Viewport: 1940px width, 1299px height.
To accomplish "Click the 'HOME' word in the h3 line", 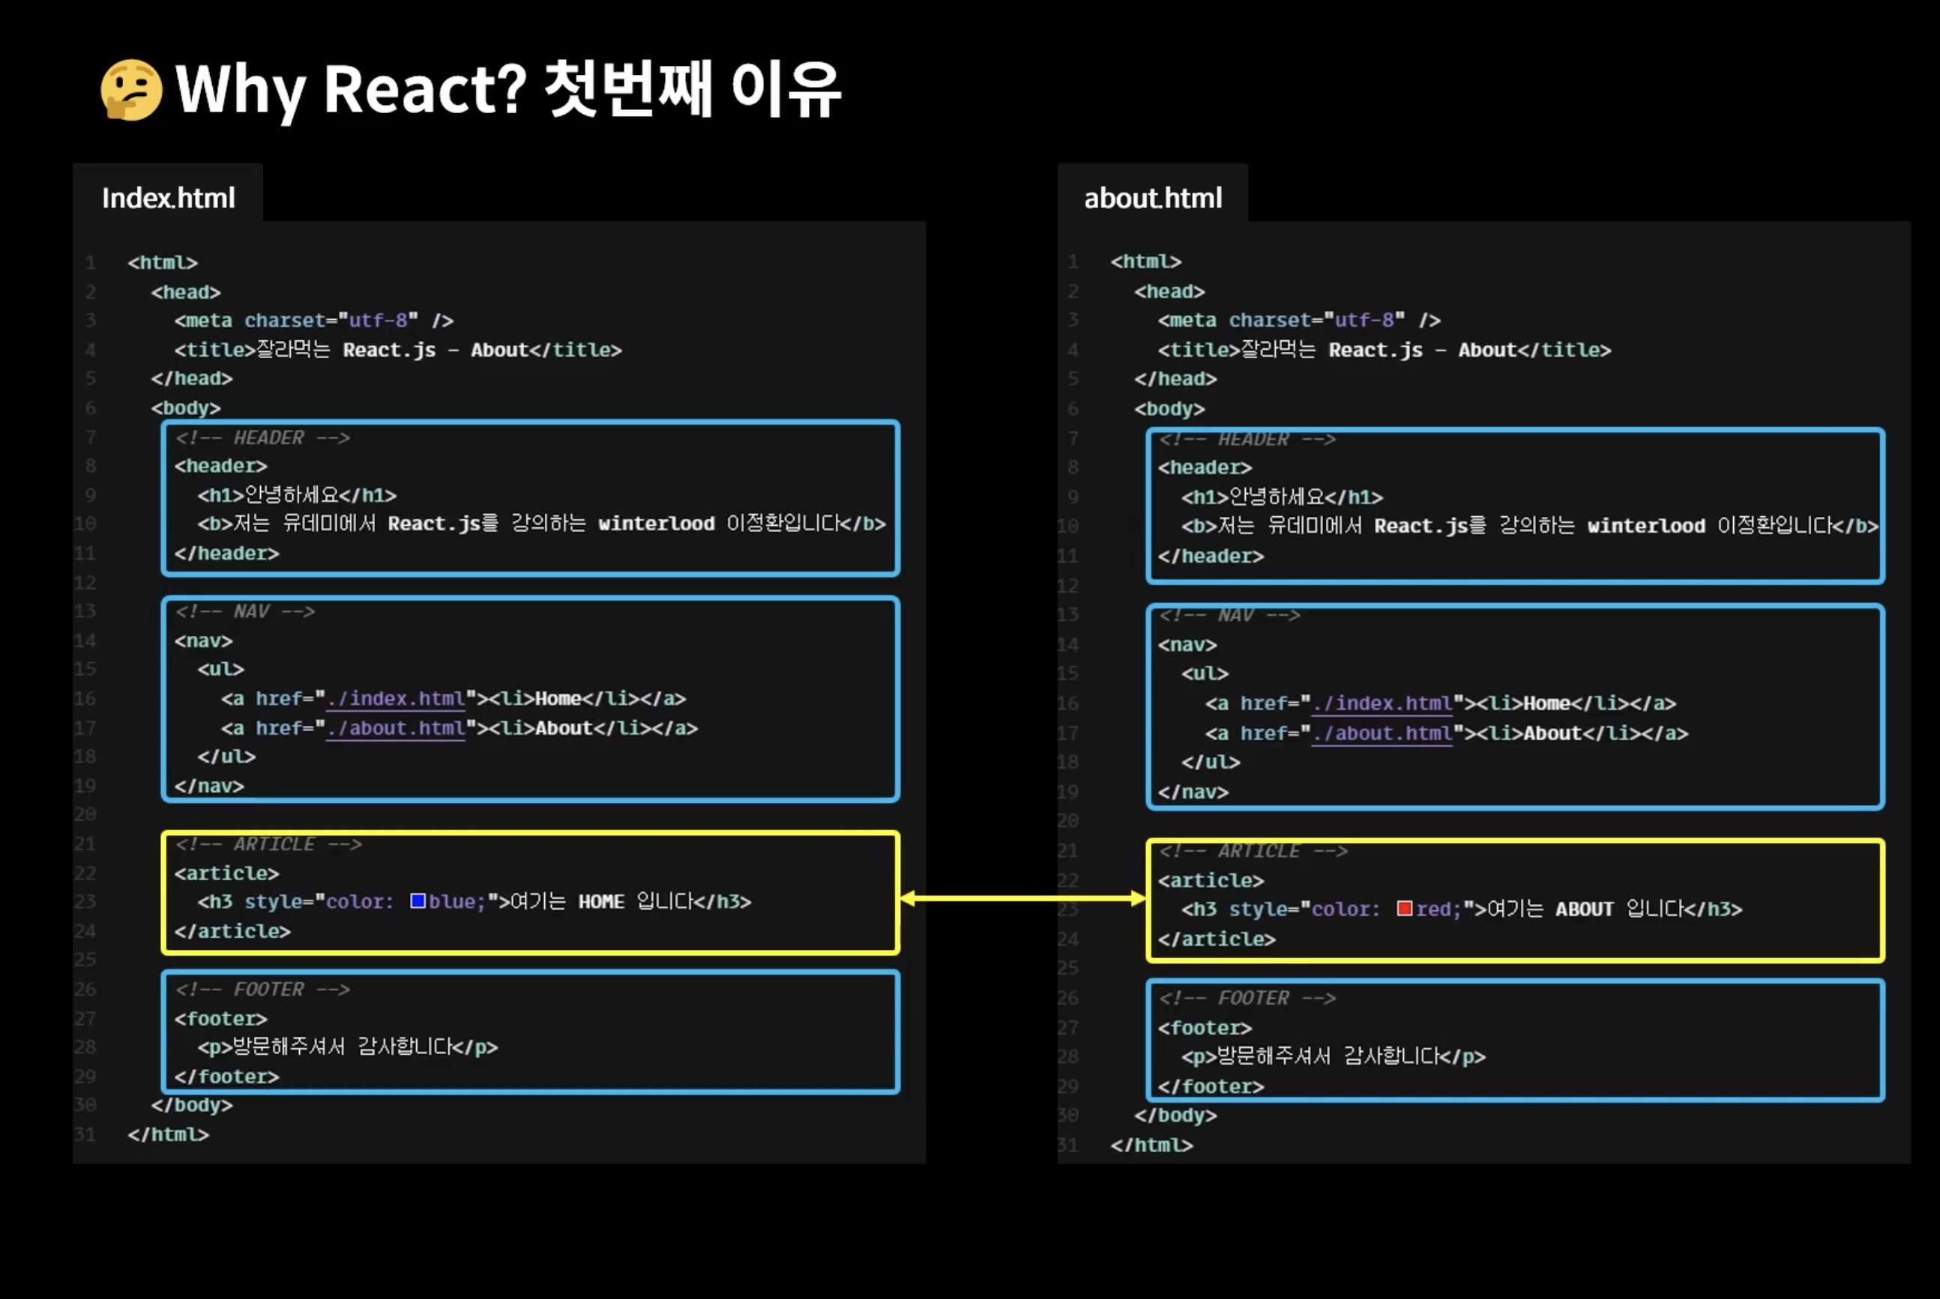I will point(601,901).
